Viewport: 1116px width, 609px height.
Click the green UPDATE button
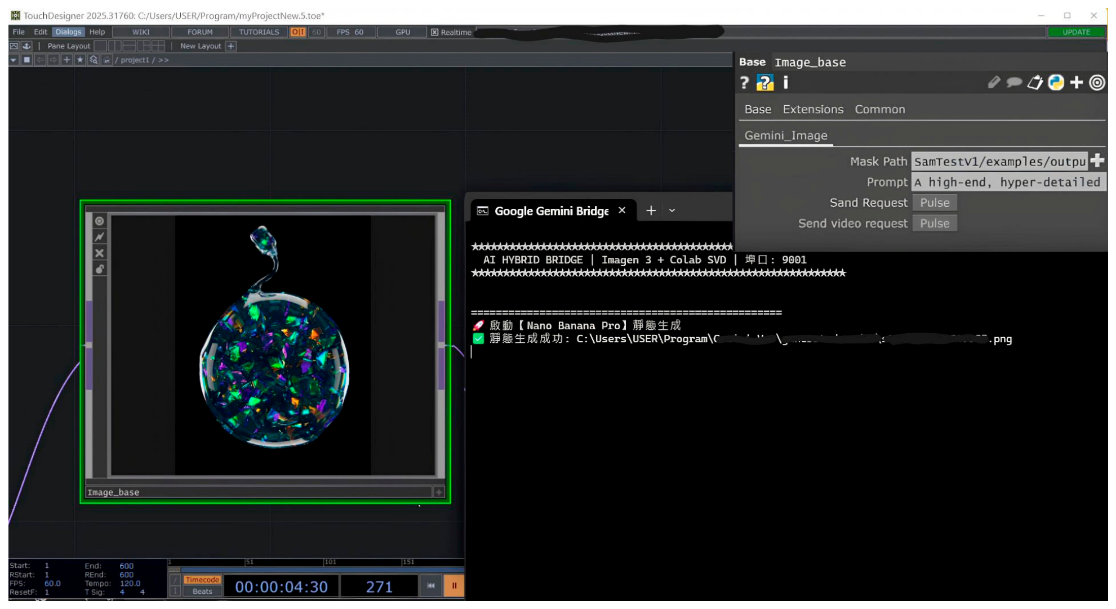click(x=1076, y=32)
